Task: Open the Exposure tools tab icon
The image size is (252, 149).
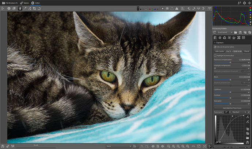Action: (x=215, y=38)
